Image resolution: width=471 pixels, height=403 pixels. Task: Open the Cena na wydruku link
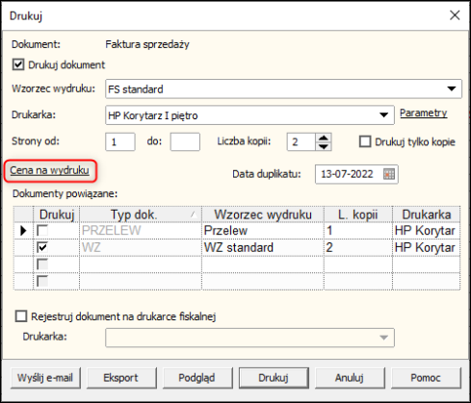point(49,170)
